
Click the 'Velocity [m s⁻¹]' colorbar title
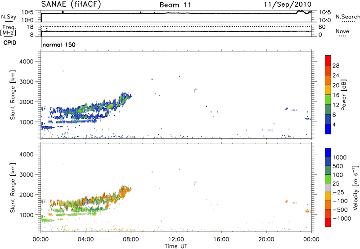click(x=355, y=187)
